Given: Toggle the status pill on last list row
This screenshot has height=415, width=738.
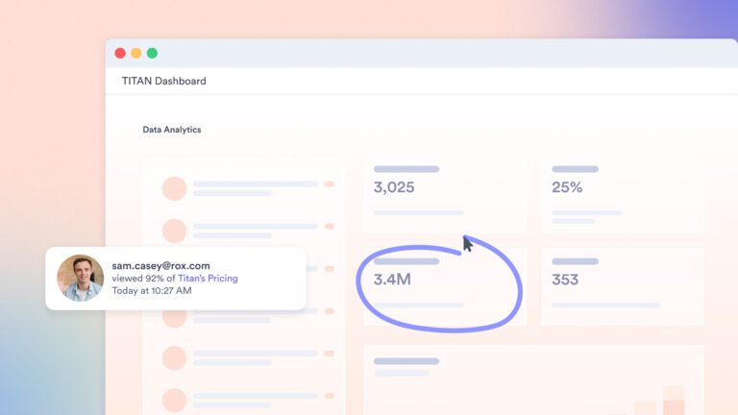Looking at the screenshot, I should pyautogui.click(x=330, y=396).
